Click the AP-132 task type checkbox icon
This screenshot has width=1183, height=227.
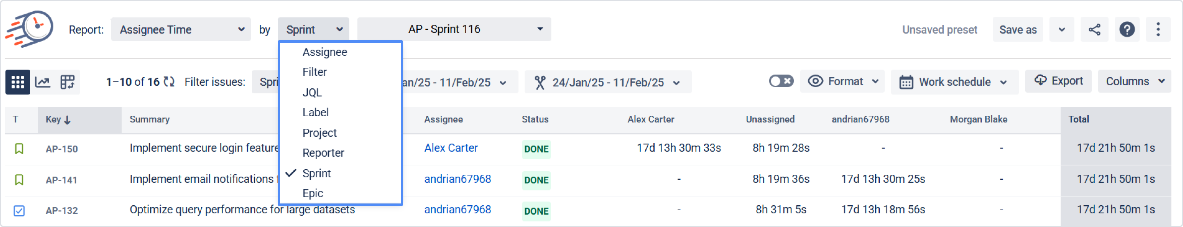(x=19, y=211)
